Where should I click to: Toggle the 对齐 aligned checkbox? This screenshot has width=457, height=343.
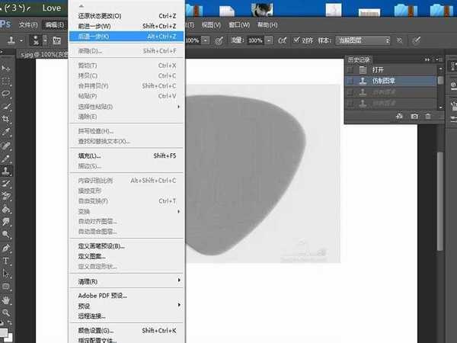click(296, 40)
